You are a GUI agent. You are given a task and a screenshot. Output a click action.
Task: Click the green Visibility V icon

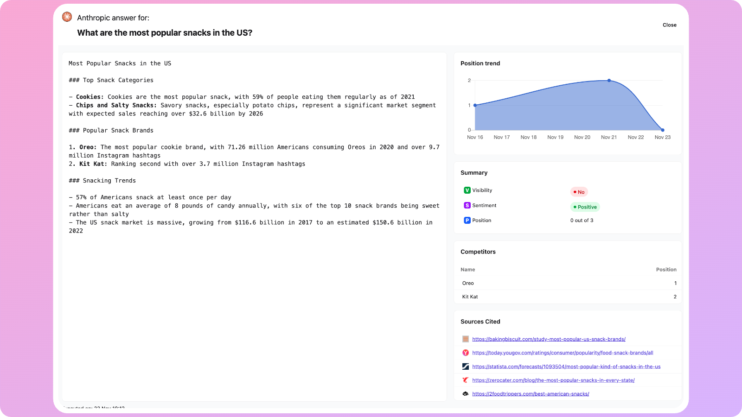pyautogui.click(x=467, y=190)
